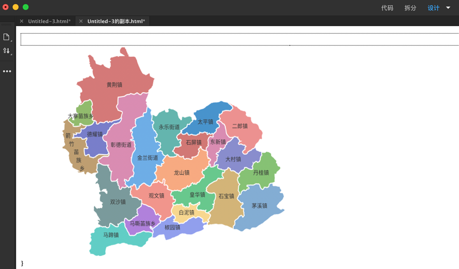This screenshot has width=459, height=269.
Task: Open the file management icon in sidebar
Action: 6,37
